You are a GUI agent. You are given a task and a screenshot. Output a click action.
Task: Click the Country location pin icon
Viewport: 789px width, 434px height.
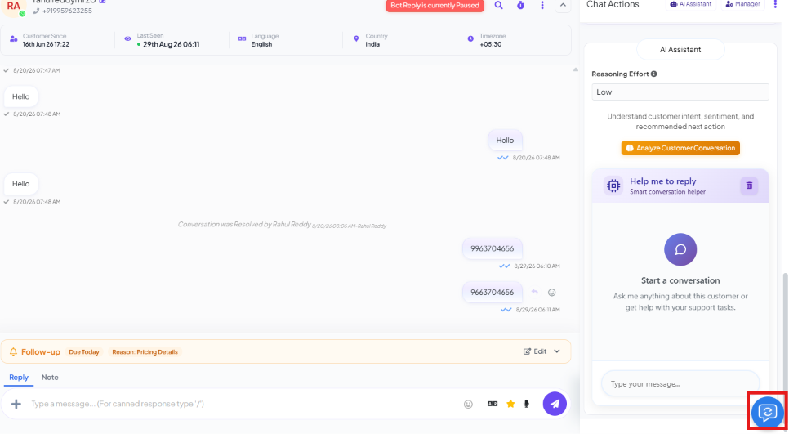[356, 38]
